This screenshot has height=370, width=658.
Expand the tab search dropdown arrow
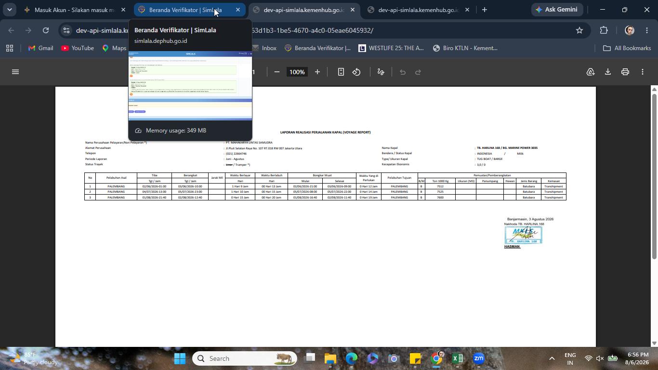9,10
